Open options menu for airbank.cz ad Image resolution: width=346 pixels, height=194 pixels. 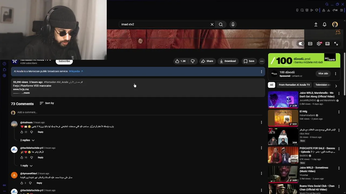pyautogui.click(x=335, y=74)
